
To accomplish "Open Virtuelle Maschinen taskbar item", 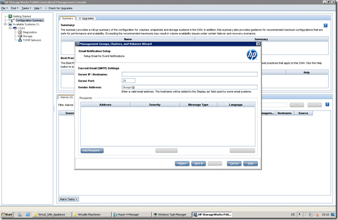I will [91, 214].
